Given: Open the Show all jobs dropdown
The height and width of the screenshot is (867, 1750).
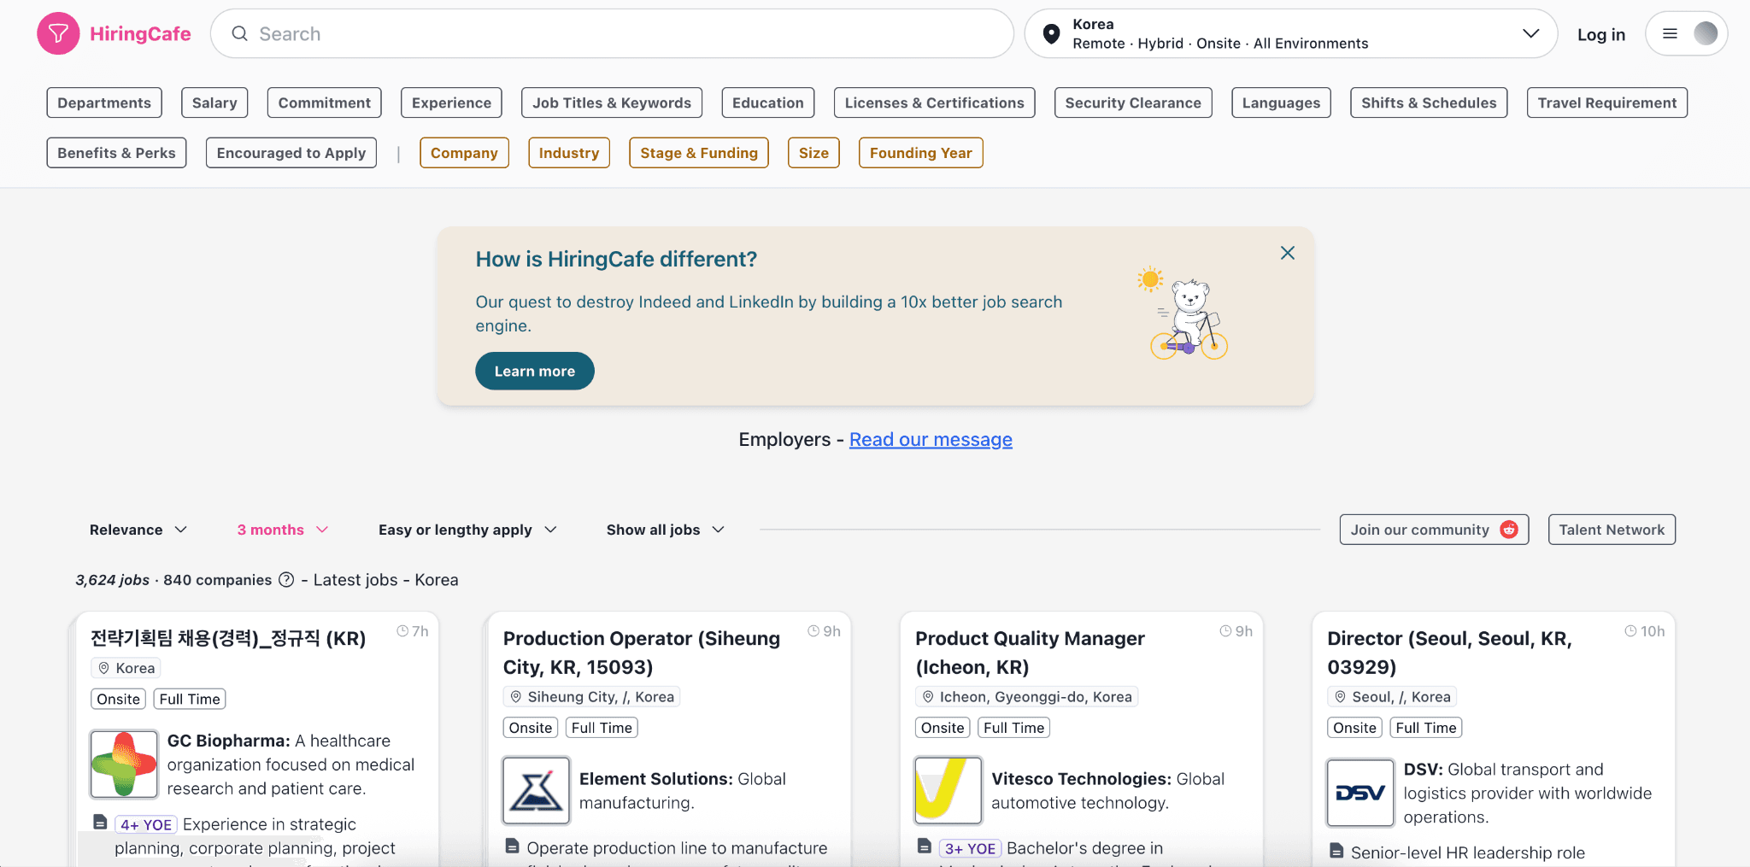Looking at the screenshot, I should click(666, 530).
